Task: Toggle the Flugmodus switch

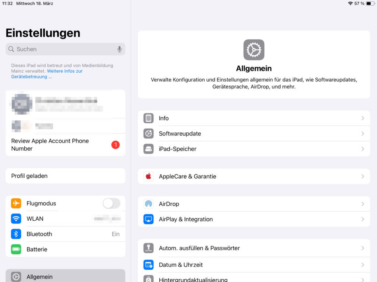Action: click(111, 203)
